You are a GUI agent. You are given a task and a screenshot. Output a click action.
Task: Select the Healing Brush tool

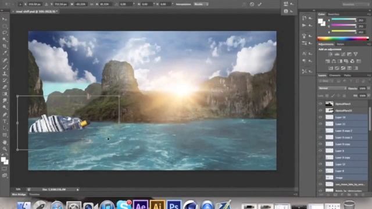[x=5, y=60]
